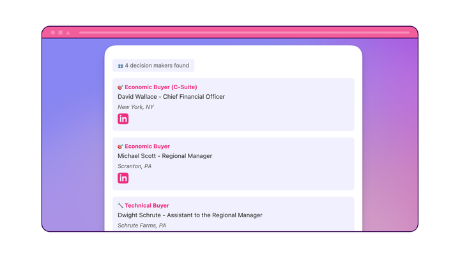This screenshot has width=460, height=258.
Task: Click the "New York, NY" location text
Action: (x=135, y=107)
